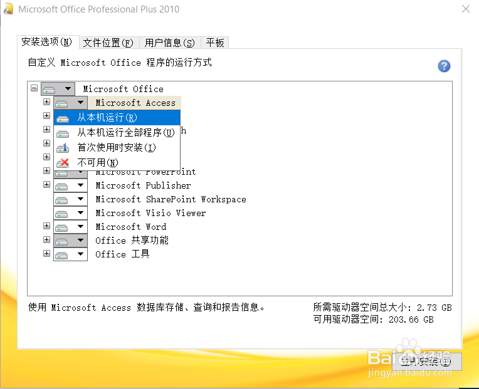479x389 pixels.
Task: Select Office 共享功能 tree label
Action: click(x=132, y=241)
